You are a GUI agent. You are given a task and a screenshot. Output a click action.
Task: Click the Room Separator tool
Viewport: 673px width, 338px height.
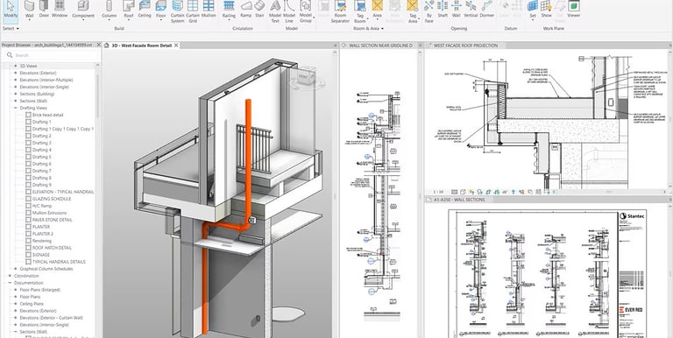coord(340,11)
